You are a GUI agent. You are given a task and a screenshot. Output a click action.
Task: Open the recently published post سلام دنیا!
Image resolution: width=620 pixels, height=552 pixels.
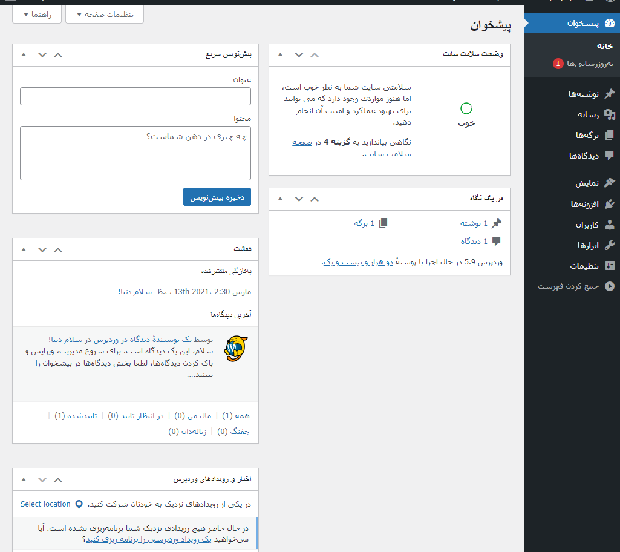pyautogui.click(x=135, y=292)
